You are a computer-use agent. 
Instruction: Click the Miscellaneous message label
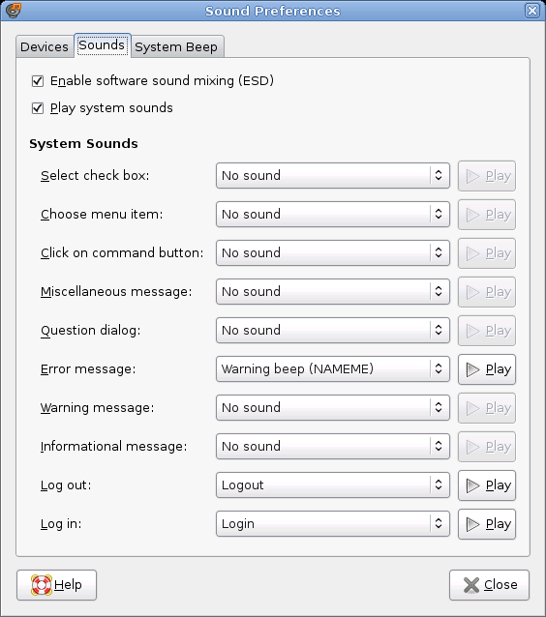(x=116, y=292)
